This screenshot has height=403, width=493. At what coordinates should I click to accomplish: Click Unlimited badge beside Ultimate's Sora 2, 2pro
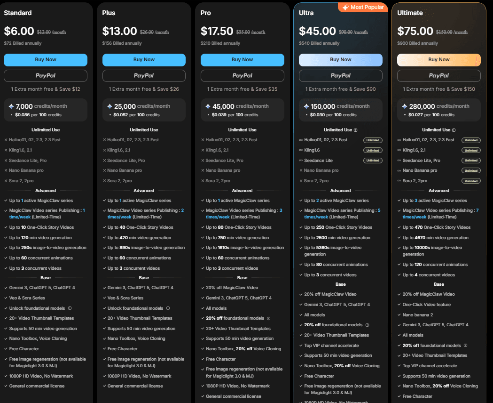pos(471,181)
